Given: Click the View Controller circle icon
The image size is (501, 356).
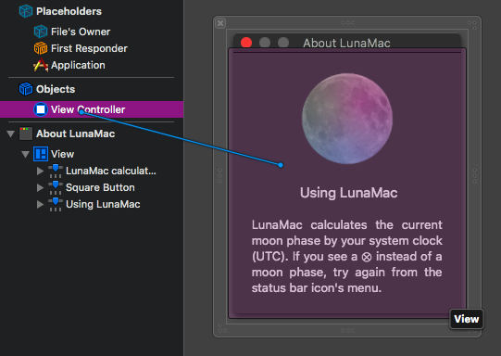Looking at the screenshot, I should pyautogui.click(x=41, y=109).
